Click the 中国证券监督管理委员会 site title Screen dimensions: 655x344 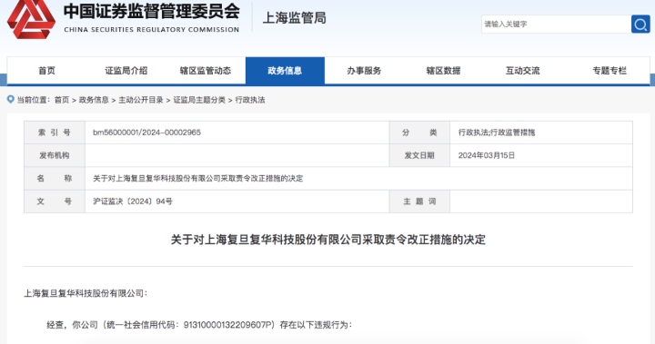[x=152, y=11]
